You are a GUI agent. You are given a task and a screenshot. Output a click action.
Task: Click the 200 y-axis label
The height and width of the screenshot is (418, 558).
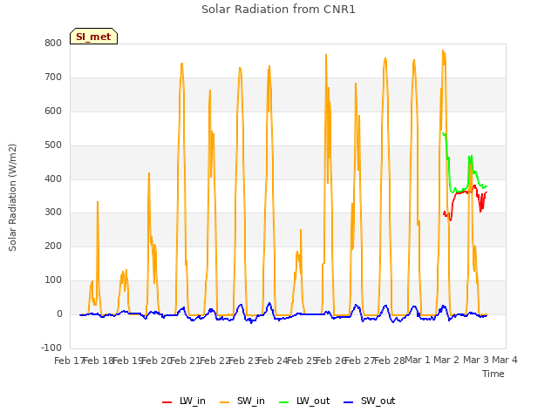53,246
